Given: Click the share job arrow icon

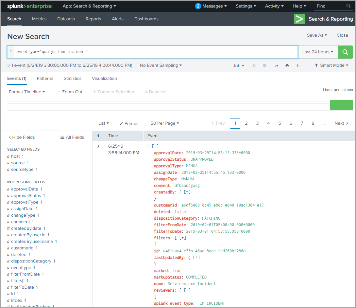Looking at the screenshot, I should [276, 65].
